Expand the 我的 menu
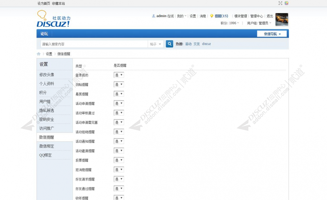 click(x=181, y=16)
